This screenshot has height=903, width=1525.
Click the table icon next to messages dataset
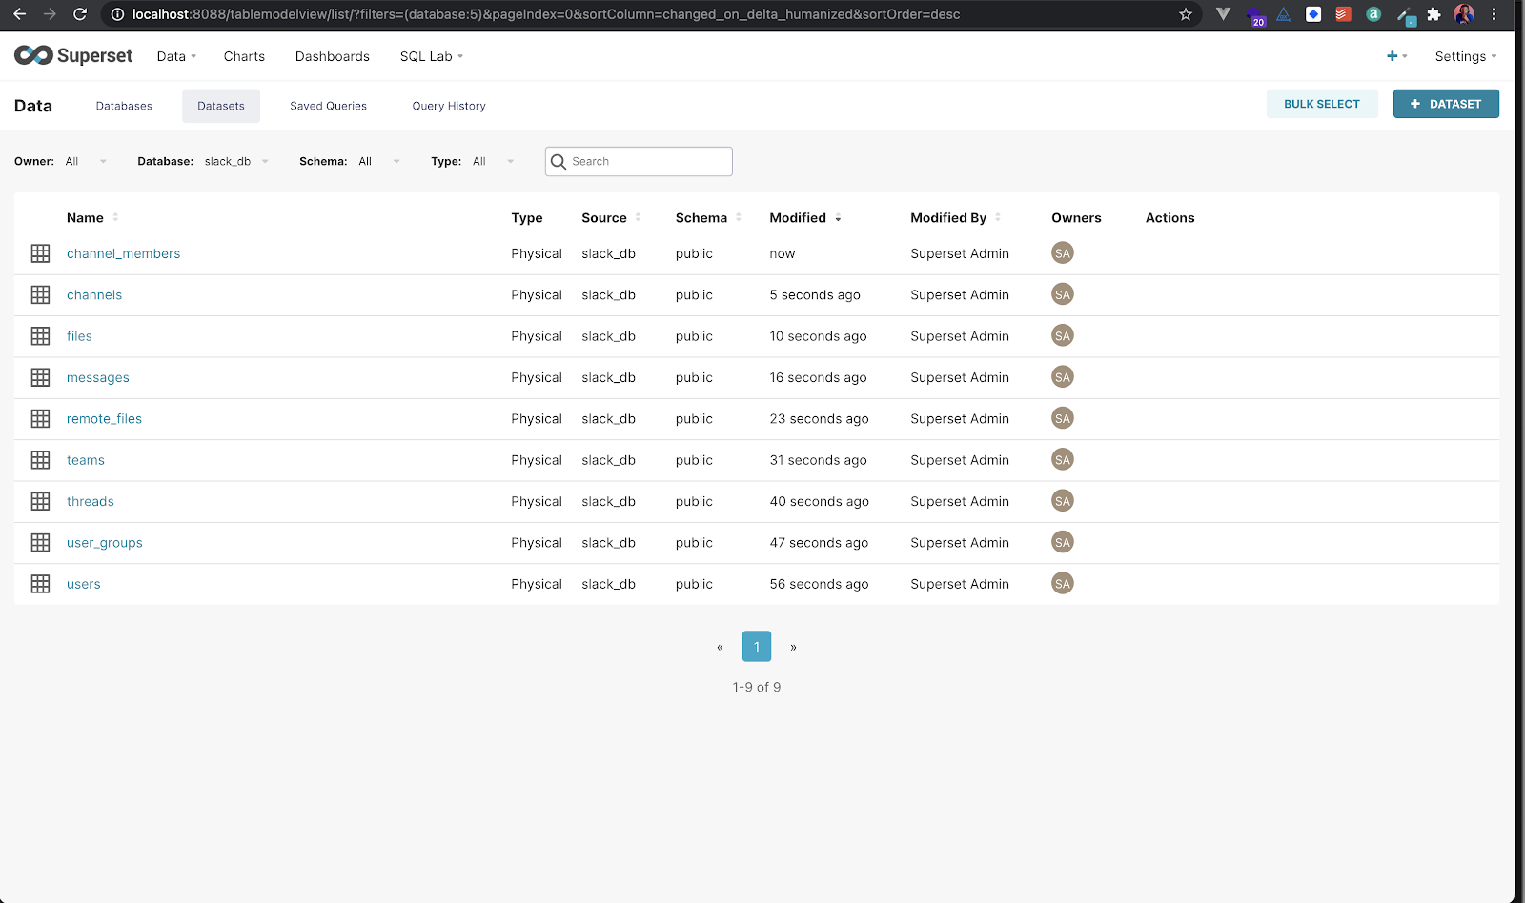point(40,377)
